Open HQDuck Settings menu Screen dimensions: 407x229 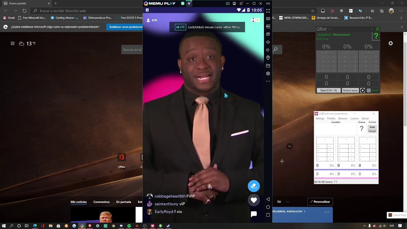point(320,119)
